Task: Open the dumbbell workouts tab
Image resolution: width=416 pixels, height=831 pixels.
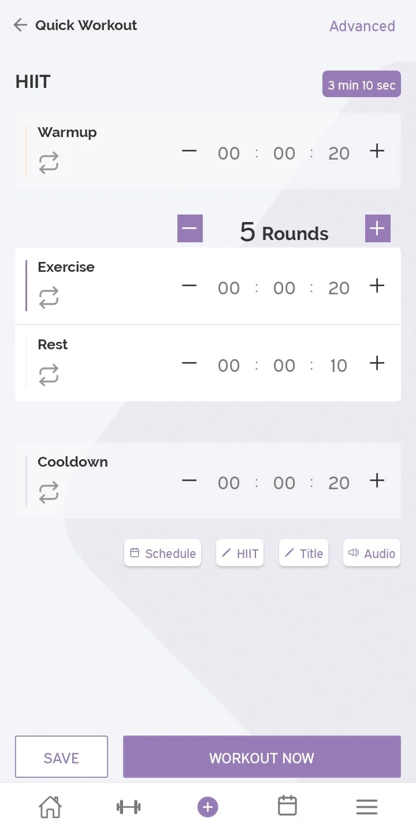Action: click(128, 807)
